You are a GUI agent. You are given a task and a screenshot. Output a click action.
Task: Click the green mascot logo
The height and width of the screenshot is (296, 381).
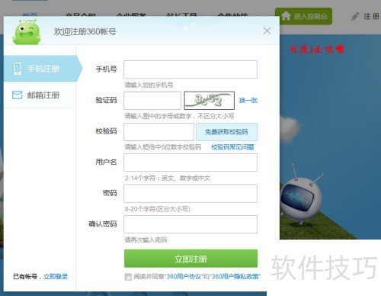[x=27, y=32]
